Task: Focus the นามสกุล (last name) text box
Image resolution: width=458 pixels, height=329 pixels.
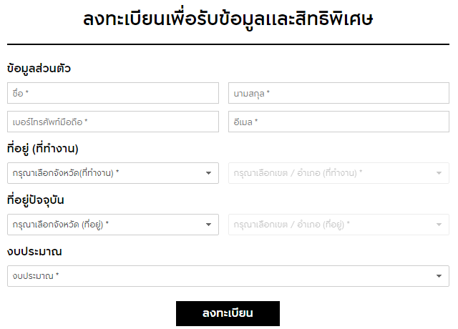Action: [338, 93]
